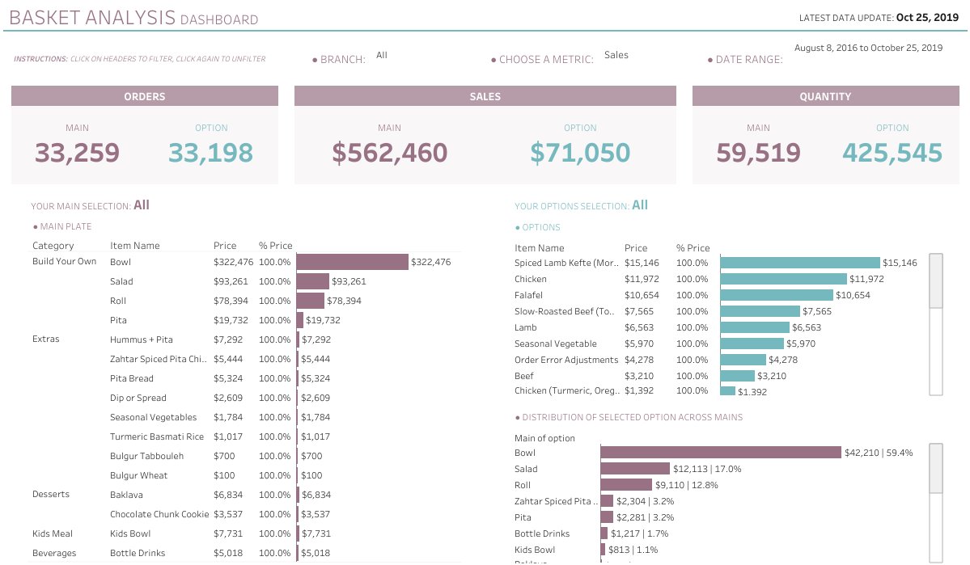Screen dimensions: 970x565
Task: Click the Pita Bread item
Action: pyautogui.click(x=131, y=378)
